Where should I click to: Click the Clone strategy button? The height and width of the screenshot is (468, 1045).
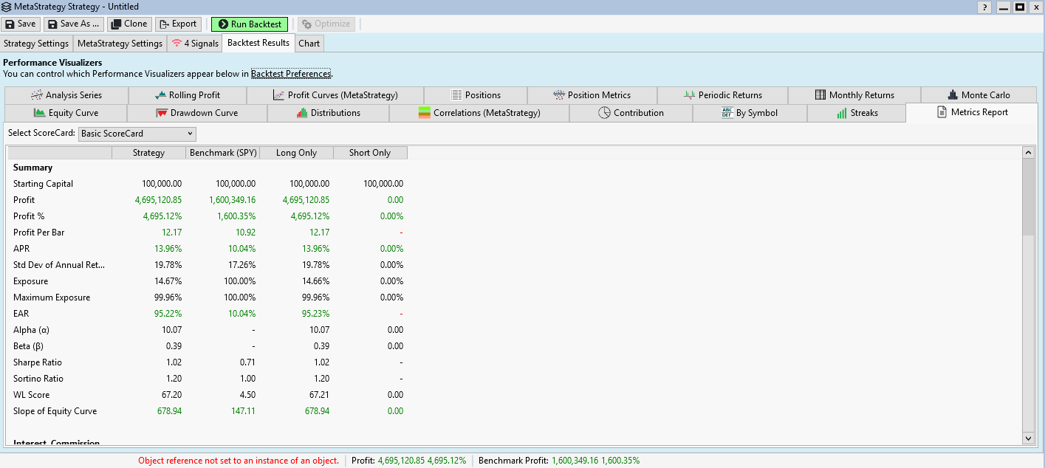coord(129,24)
